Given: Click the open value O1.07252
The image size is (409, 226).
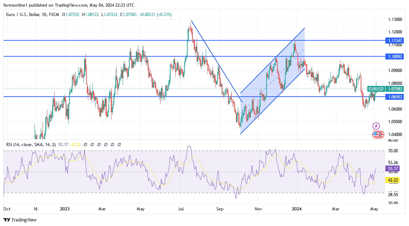Looking at the screenshot, I should tap(71, 15).
